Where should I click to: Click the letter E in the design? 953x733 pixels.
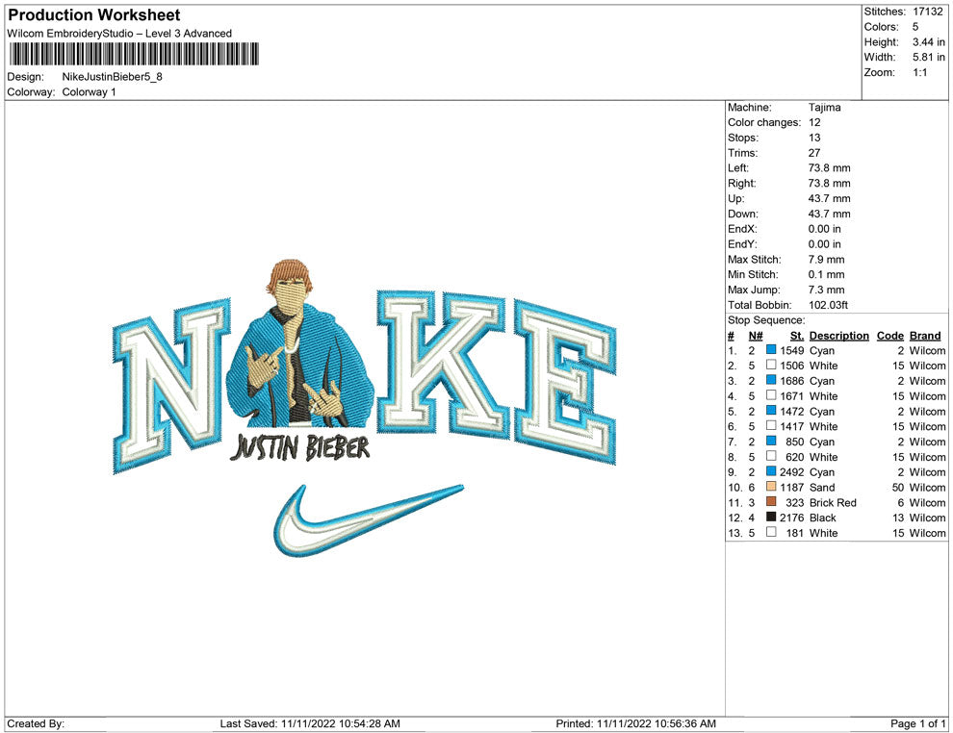[566, 382]
